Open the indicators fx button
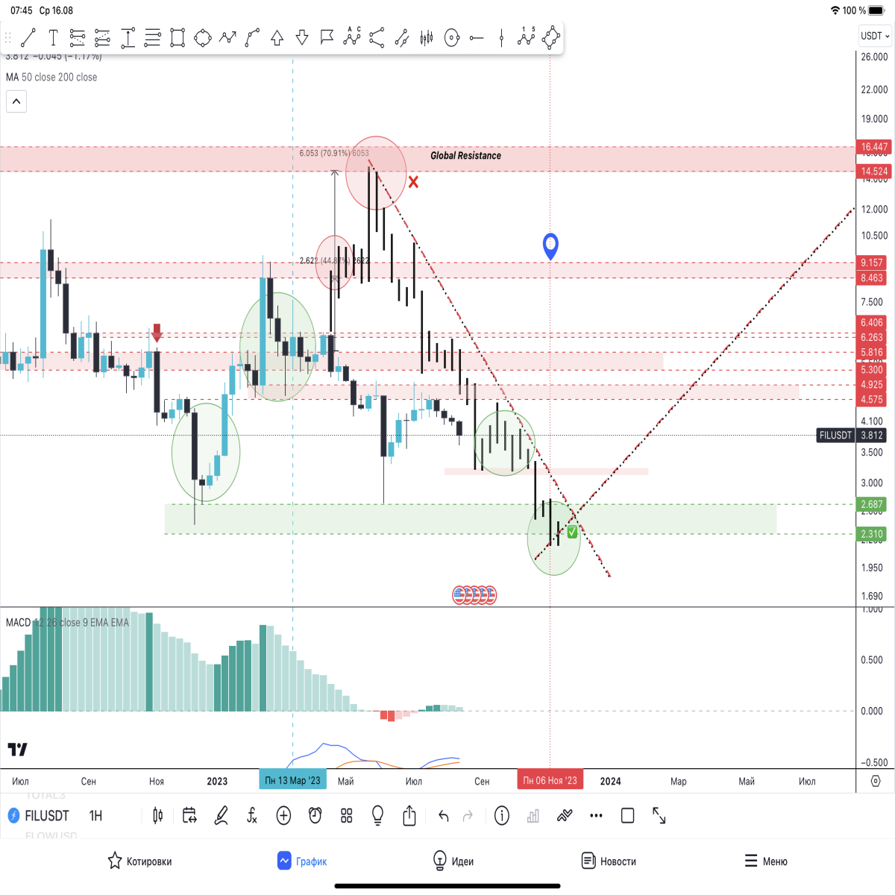 pyautogui.click(x=252, y=815)
